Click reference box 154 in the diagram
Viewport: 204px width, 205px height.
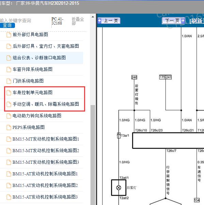[x=197, y=200]
